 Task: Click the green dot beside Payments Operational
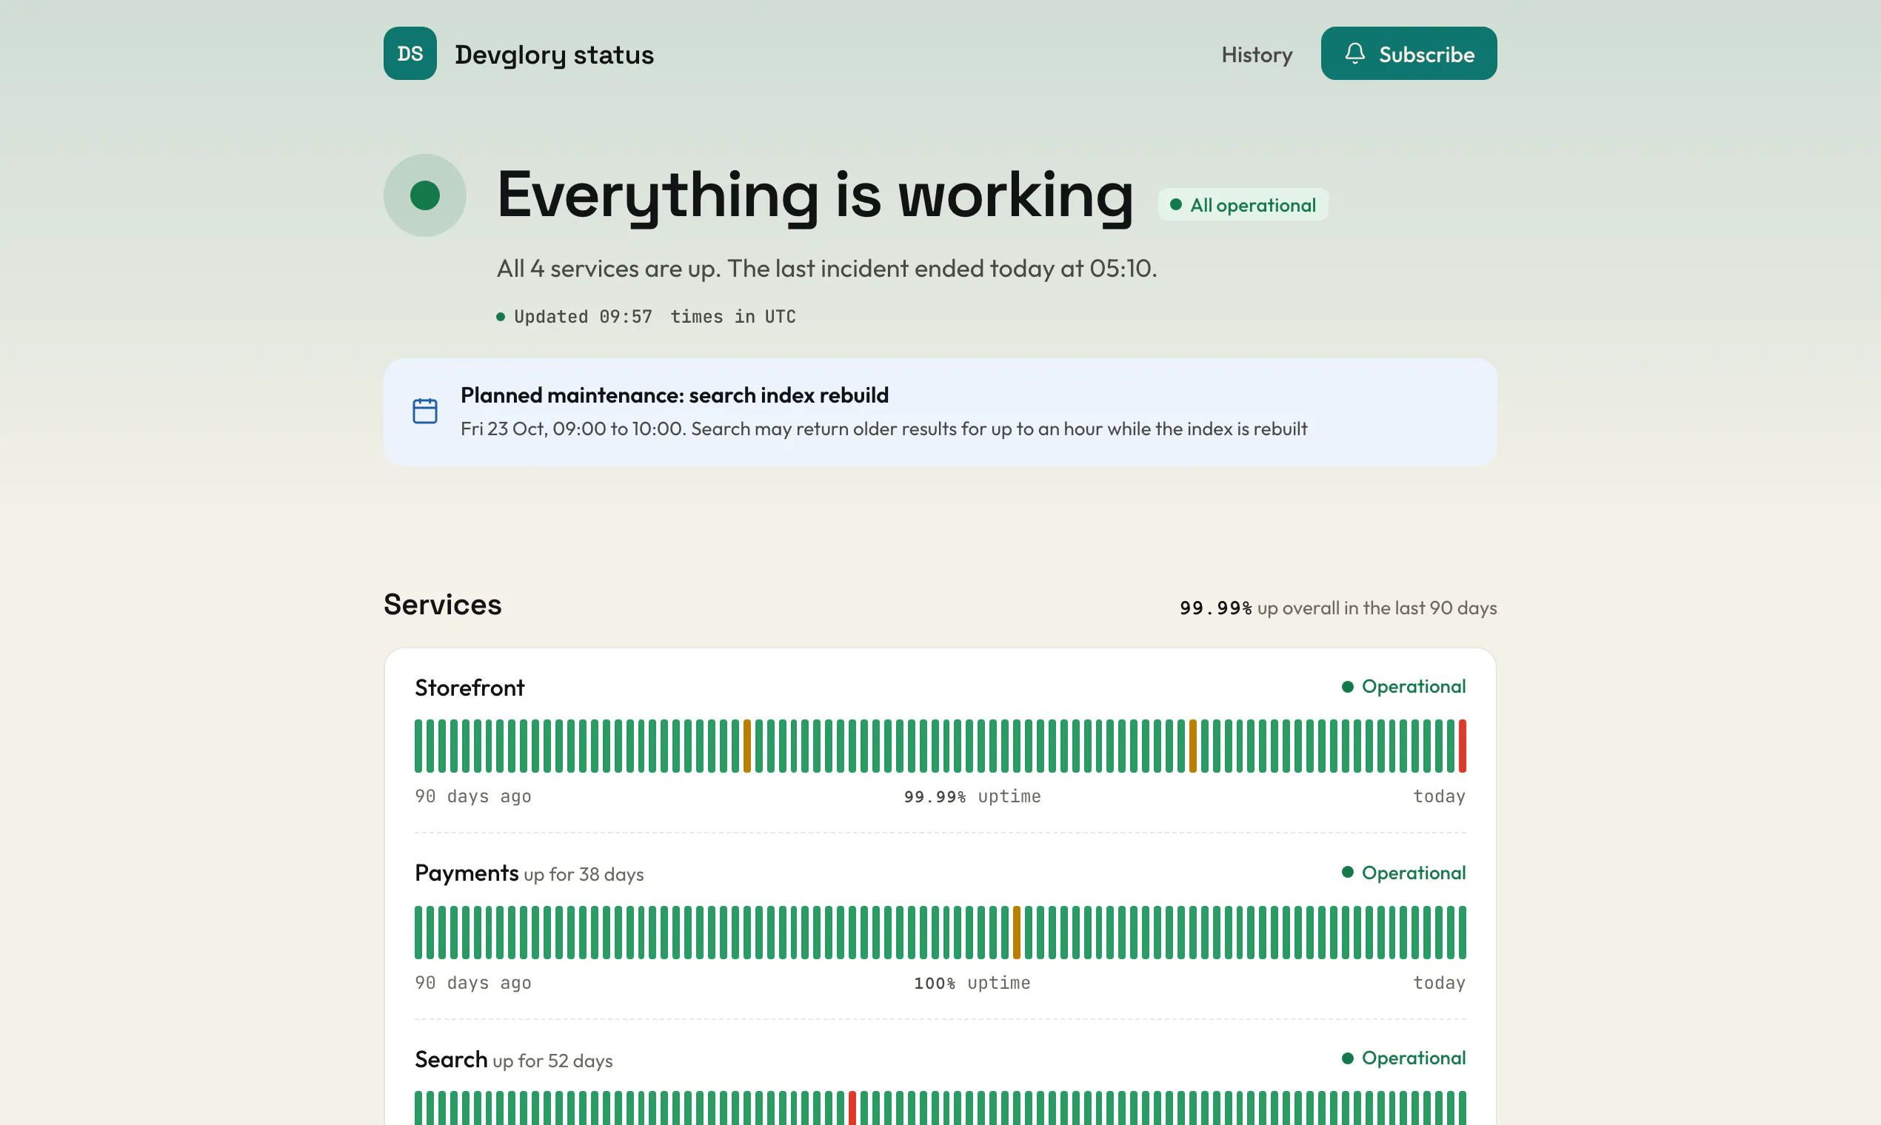click(1348, 872)
